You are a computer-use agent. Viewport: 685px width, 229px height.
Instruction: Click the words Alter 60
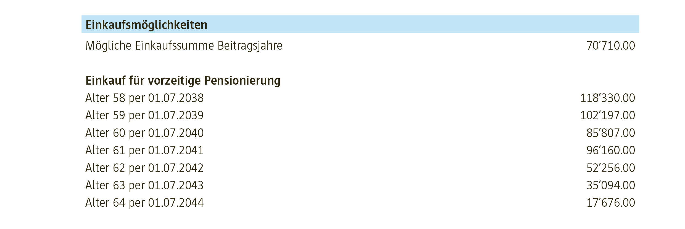point(105,133)
